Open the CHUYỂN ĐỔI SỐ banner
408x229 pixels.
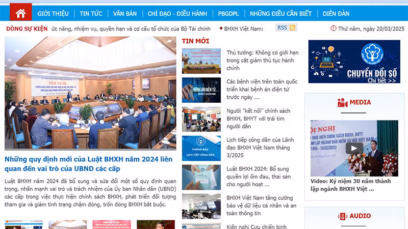tap(354, 62)
